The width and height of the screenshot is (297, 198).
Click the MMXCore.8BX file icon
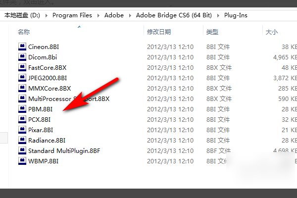tap(22, 89)
